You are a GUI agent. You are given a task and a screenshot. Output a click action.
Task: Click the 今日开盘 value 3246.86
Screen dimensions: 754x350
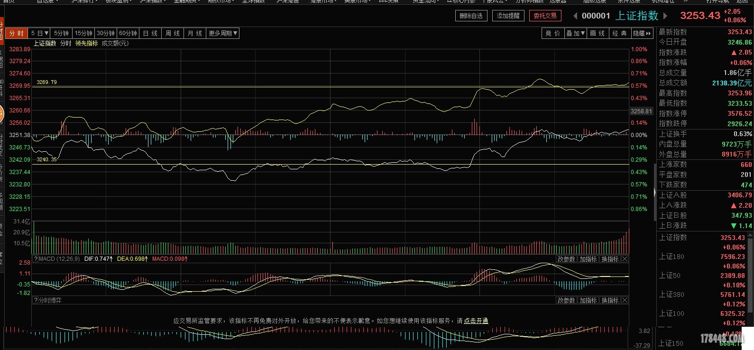click(740, 42)
